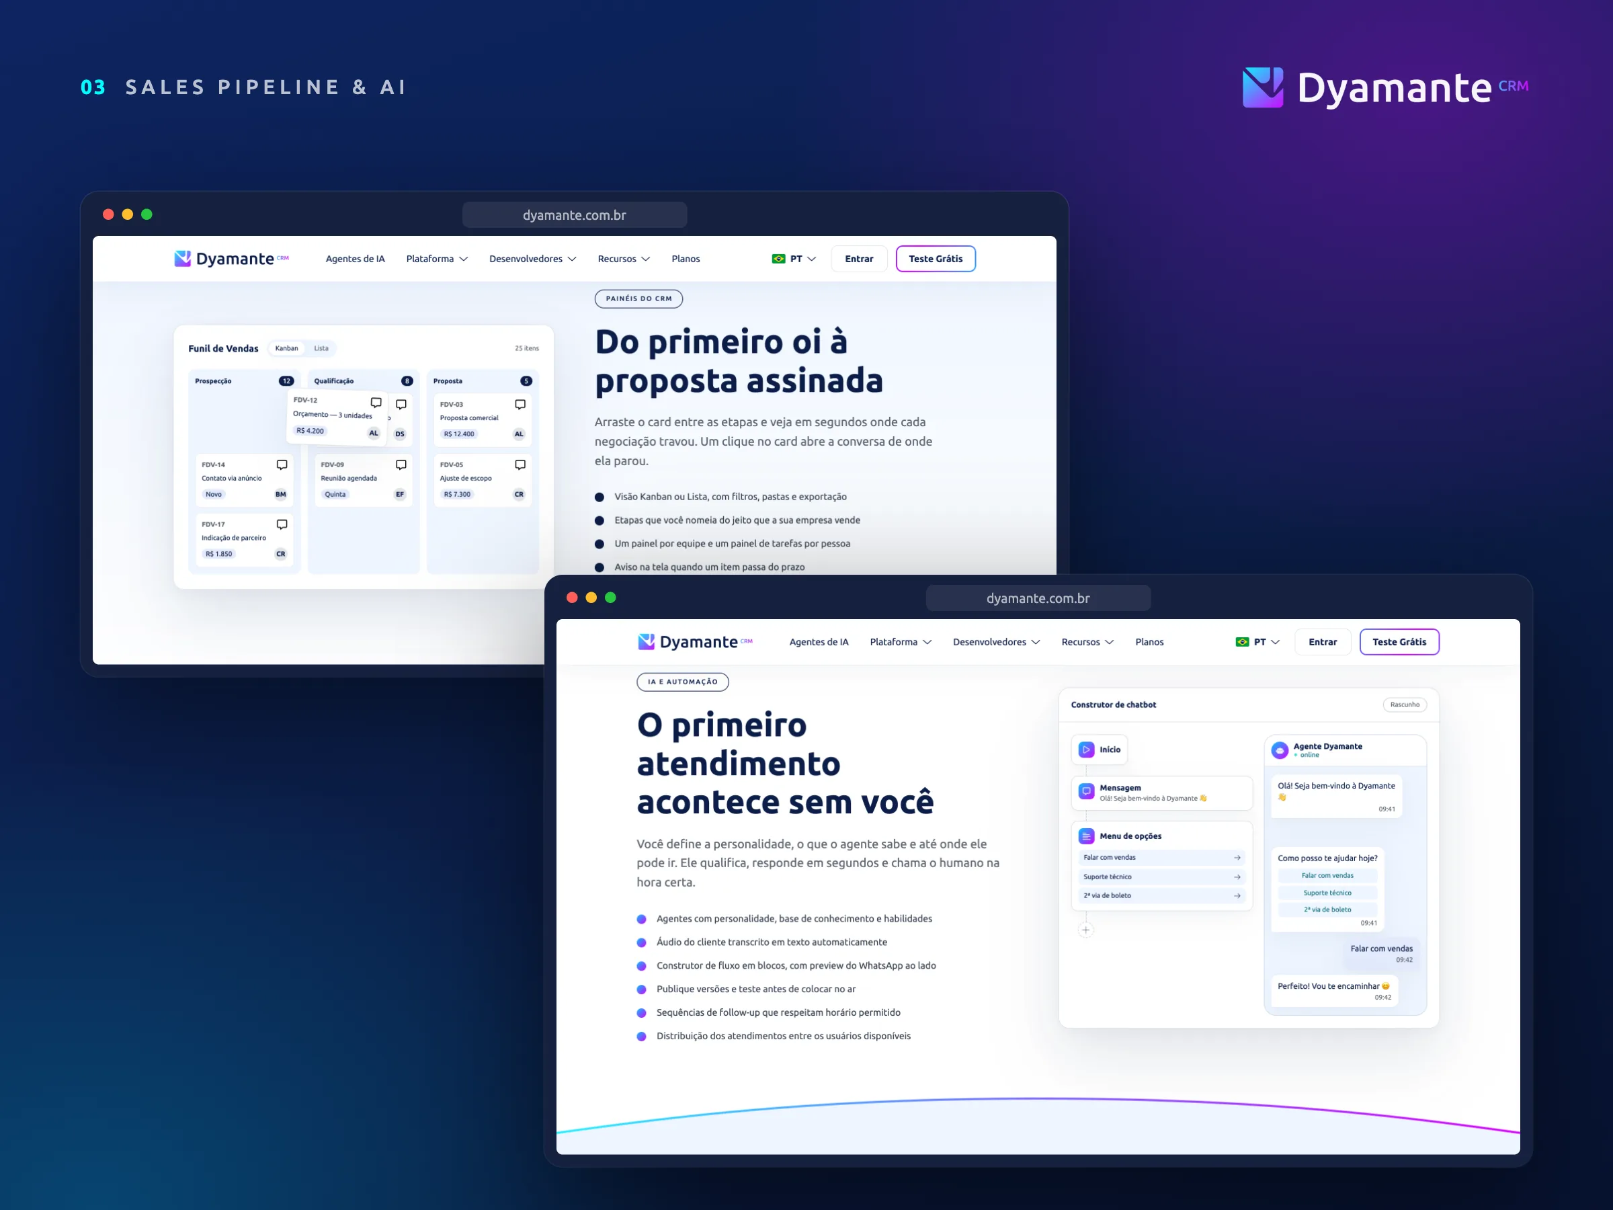Click Proposta column count badge 5
The width and height of the screenshot is (1613, 1210).
pyautogui.click(x=526, y=381)
